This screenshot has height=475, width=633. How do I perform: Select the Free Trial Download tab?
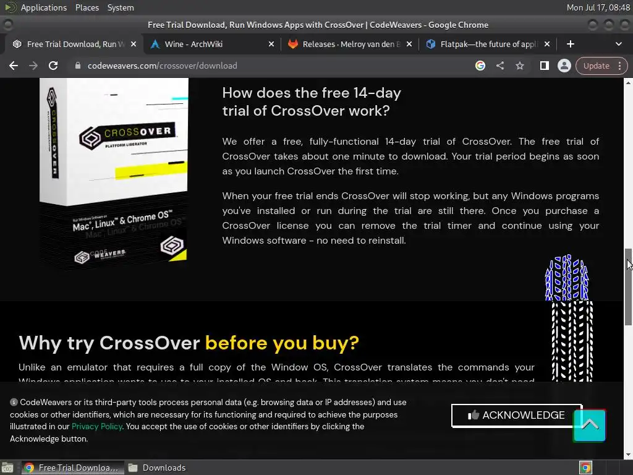[73, 44]
